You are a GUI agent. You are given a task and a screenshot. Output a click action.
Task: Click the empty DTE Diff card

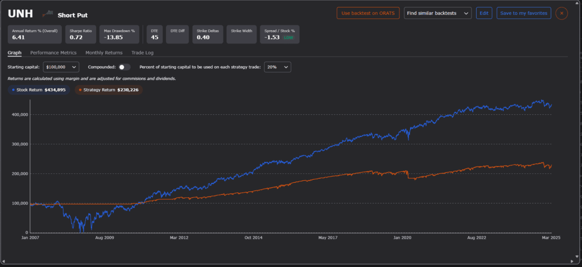[x=177, y=34]
